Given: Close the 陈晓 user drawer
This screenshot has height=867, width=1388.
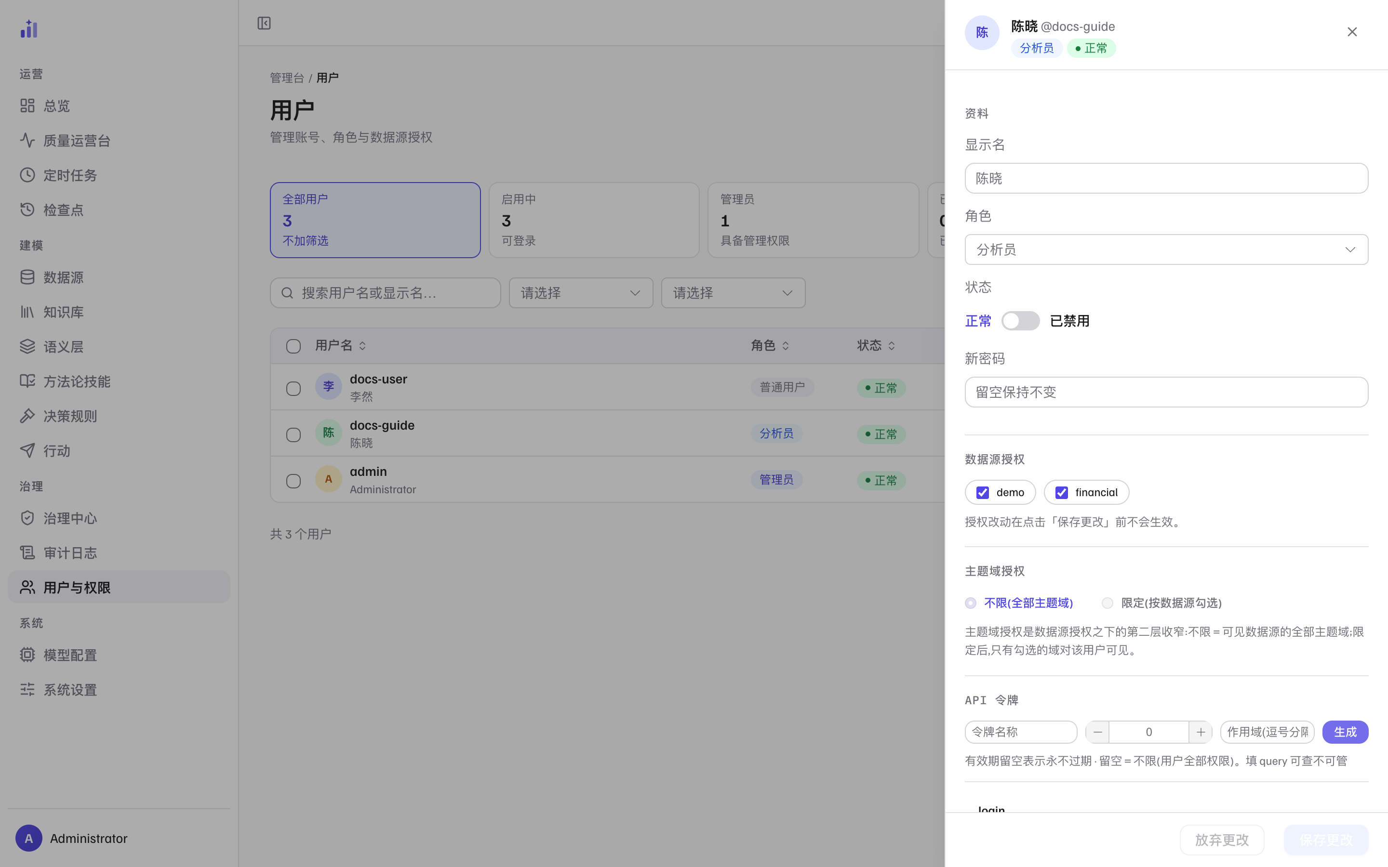Looking at the screenshot, I should (1352, 32).
